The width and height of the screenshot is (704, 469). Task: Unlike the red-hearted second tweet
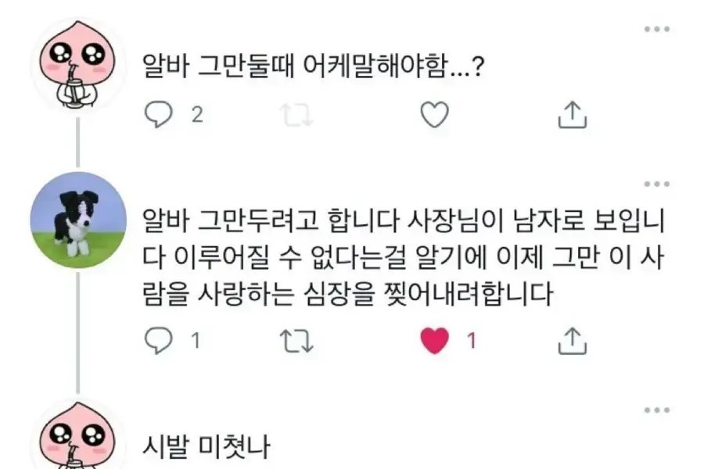(x=434, y=340)
